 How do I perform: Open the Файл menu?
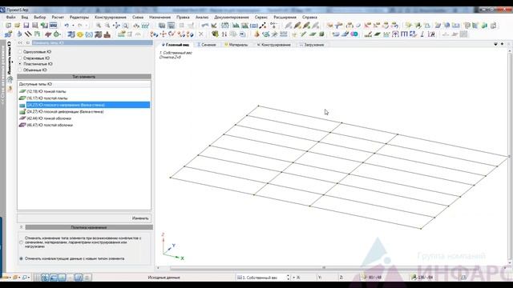pyautogui.click(x=10, y=17)
